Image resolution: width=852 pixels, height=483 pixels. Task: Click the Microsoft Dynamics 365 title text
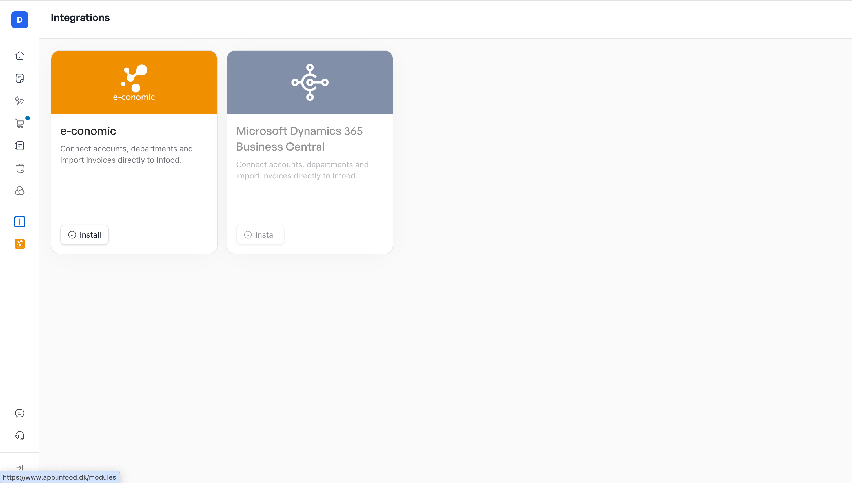299,139
